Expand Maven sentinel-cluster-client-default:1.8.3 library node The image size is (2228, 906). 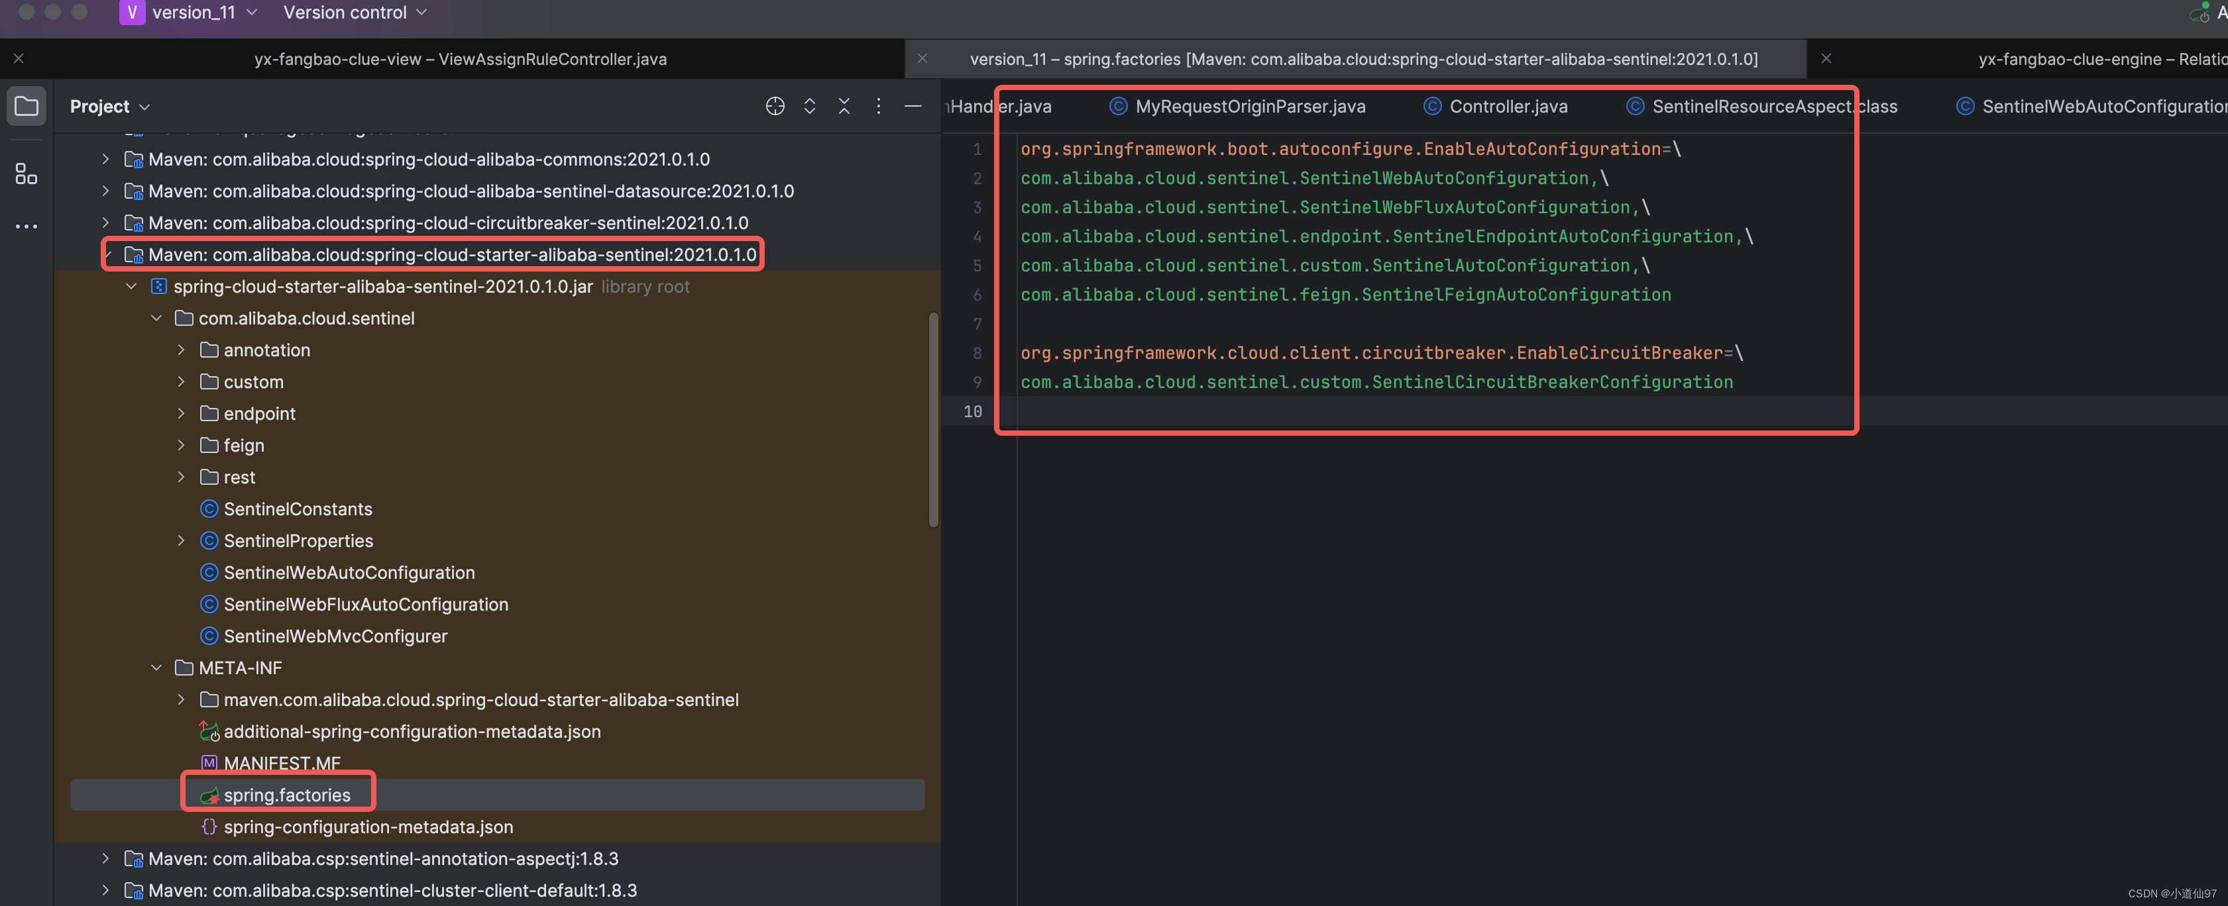coord(105,891)
